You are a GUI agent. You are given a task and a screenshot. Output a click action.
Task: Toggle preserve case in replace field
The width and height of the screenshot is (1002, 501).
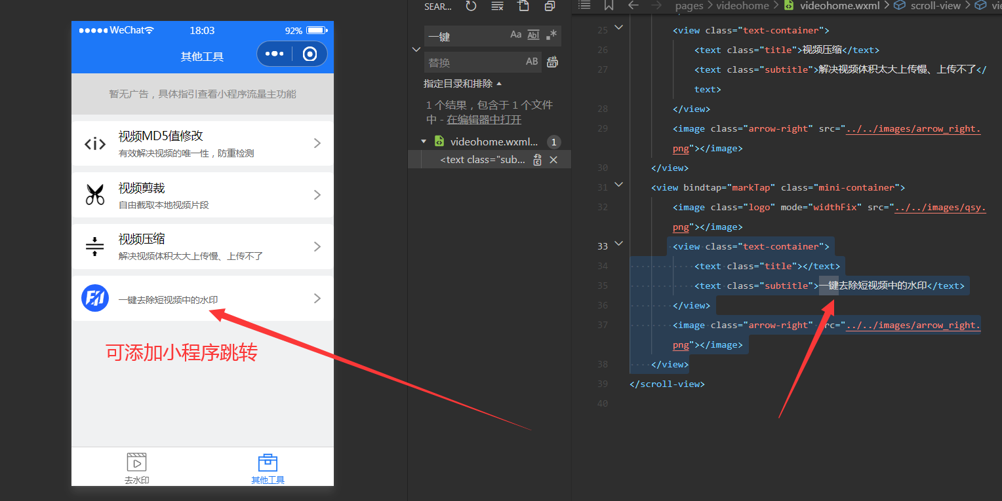pyautogui.click(x=532, y=62)
